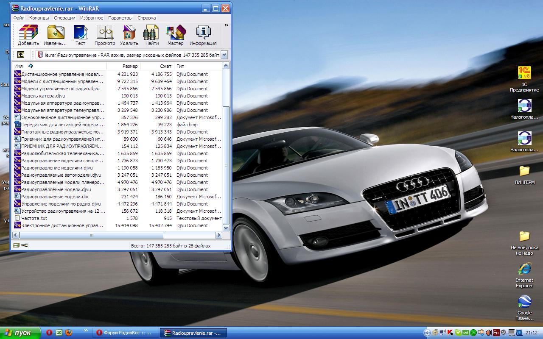The image size is (543, 339).
Task: Open the Просмотр (View) tool
Action: pos(105,34)
